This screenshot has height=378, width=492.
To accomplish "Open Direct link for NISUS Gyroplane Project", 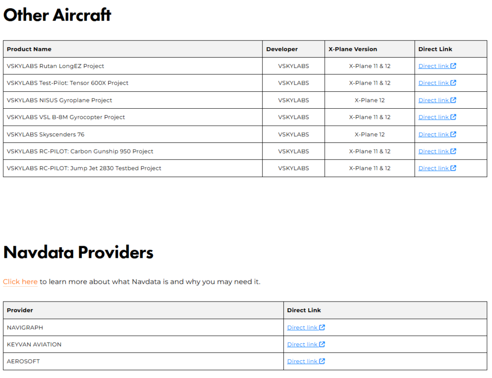I will tap(437, 100).
